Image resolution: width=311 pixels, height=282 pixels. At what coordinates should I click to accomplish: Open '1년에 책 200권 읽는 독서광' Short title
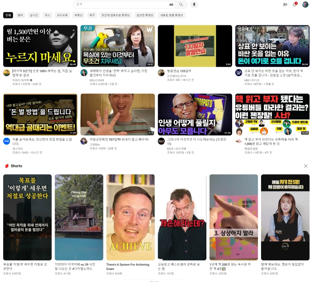point(230,267)
